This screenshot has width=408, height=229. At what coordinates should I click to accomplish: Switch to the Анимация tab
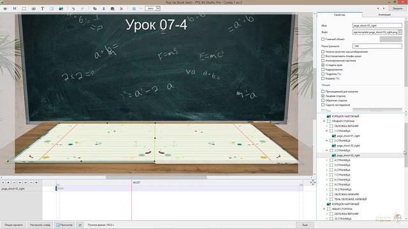[x=384, y=15]
